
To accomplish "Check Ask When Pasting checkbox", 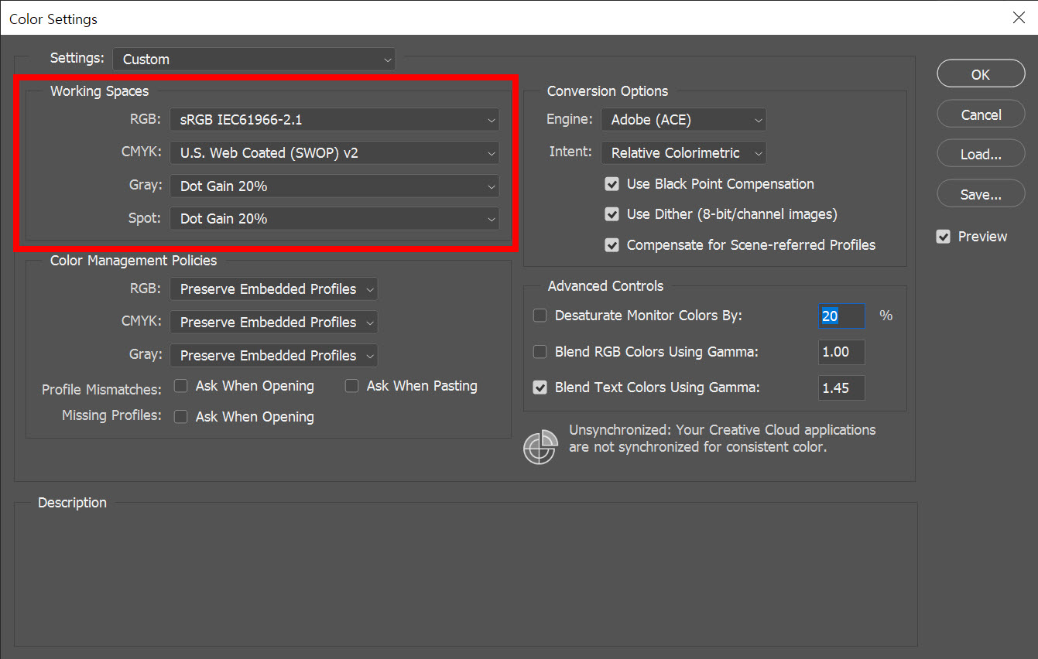I will click(x=352, y=386).
